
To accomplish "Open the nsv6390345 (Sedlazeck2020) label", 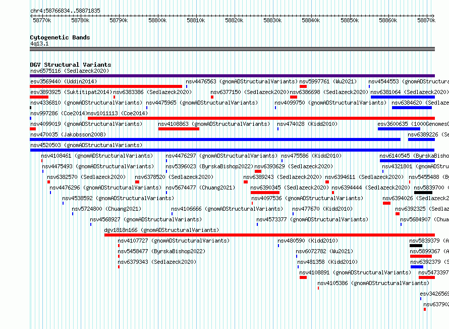I will click(x=290, y=187).
